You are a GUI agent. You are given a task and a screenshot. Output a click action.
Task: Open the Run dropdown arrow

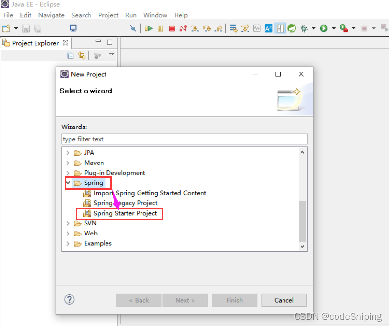coord(334,28)
